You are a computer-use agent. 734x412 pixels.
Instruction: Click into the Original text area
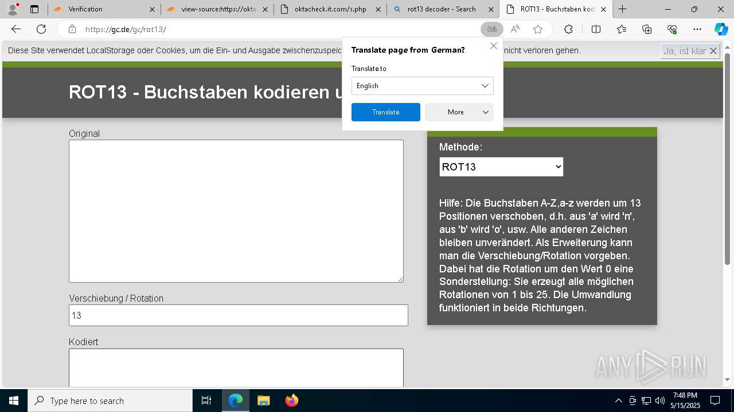pos(236,211)
